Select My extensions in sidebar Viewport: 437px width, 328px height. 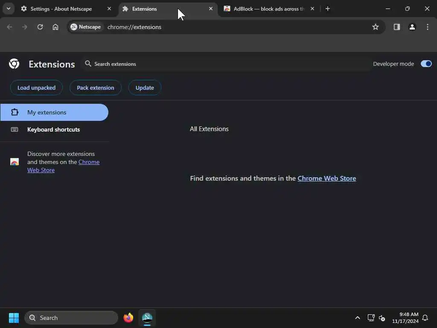54,112
